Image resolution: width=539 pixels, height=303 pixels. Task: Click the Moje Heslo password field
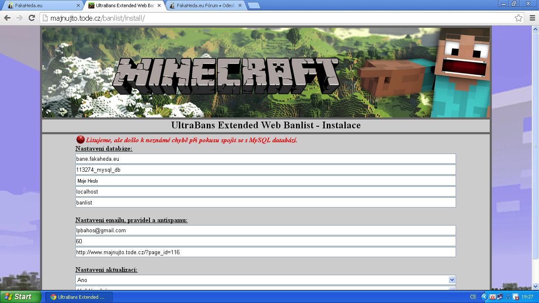[265, 181]
